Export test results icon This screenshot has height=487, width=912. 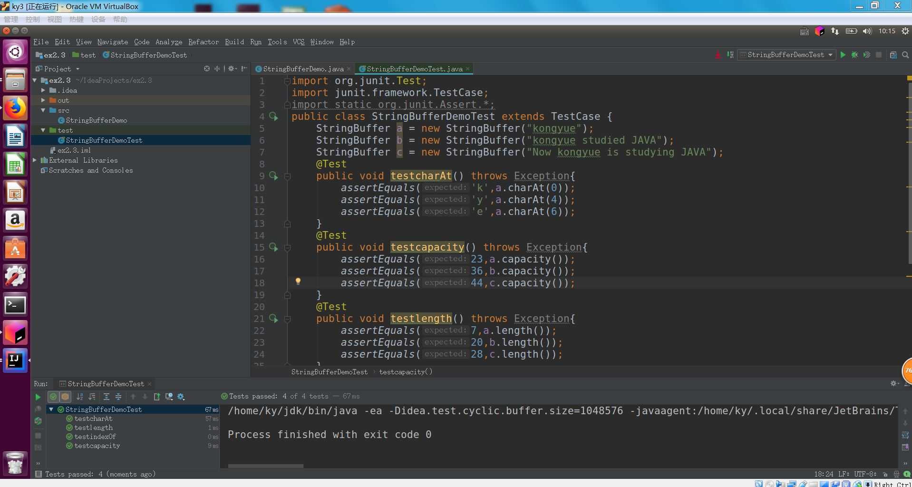tap(157, 397)
